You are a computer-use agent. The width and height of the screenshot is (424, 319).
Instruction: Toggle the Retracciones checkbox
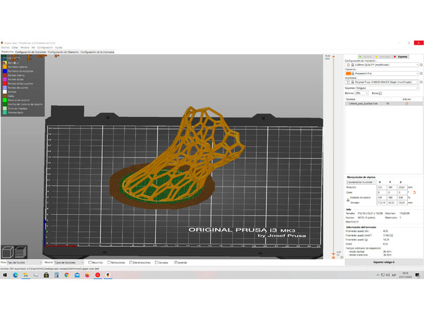107,262
